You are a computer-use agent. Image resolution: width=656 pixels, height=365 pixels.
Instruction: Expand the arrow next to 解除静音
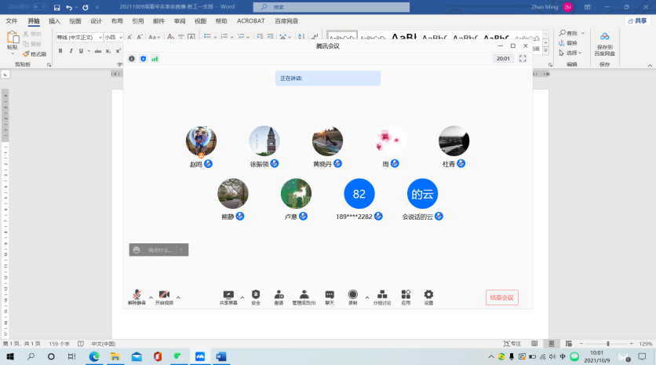pyautogui.click(x=151, y=297)
